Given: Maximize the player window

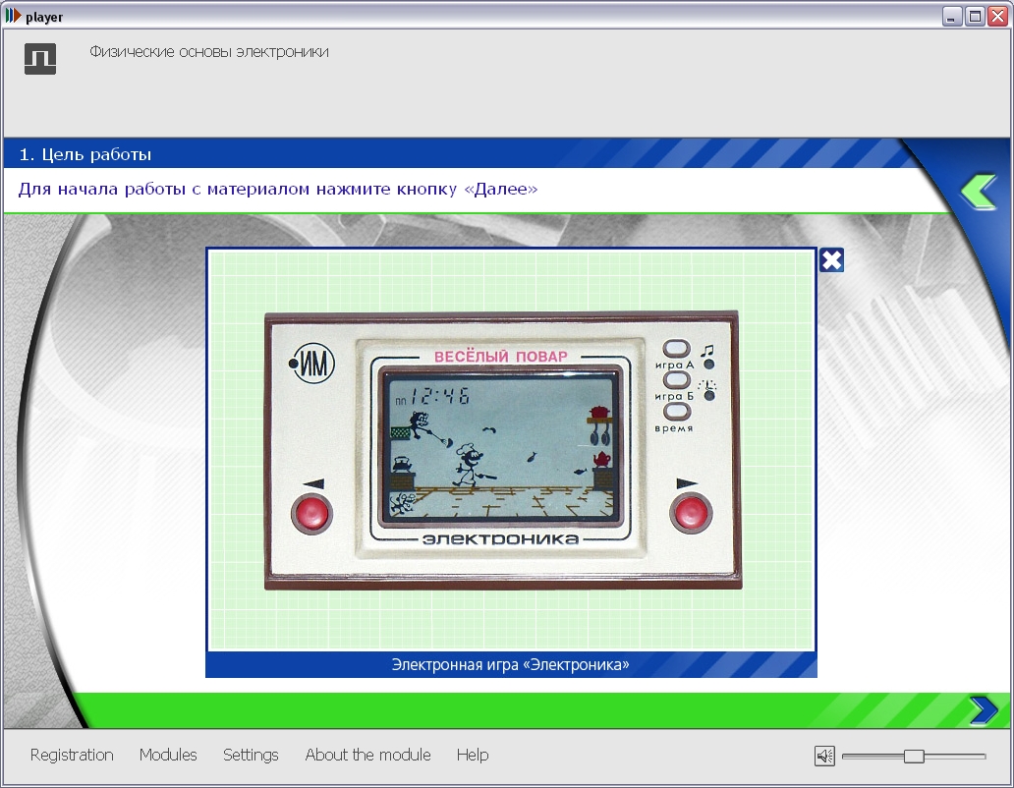Looking at the screenshot, I should pyautogui.click(x=975, y=16).
